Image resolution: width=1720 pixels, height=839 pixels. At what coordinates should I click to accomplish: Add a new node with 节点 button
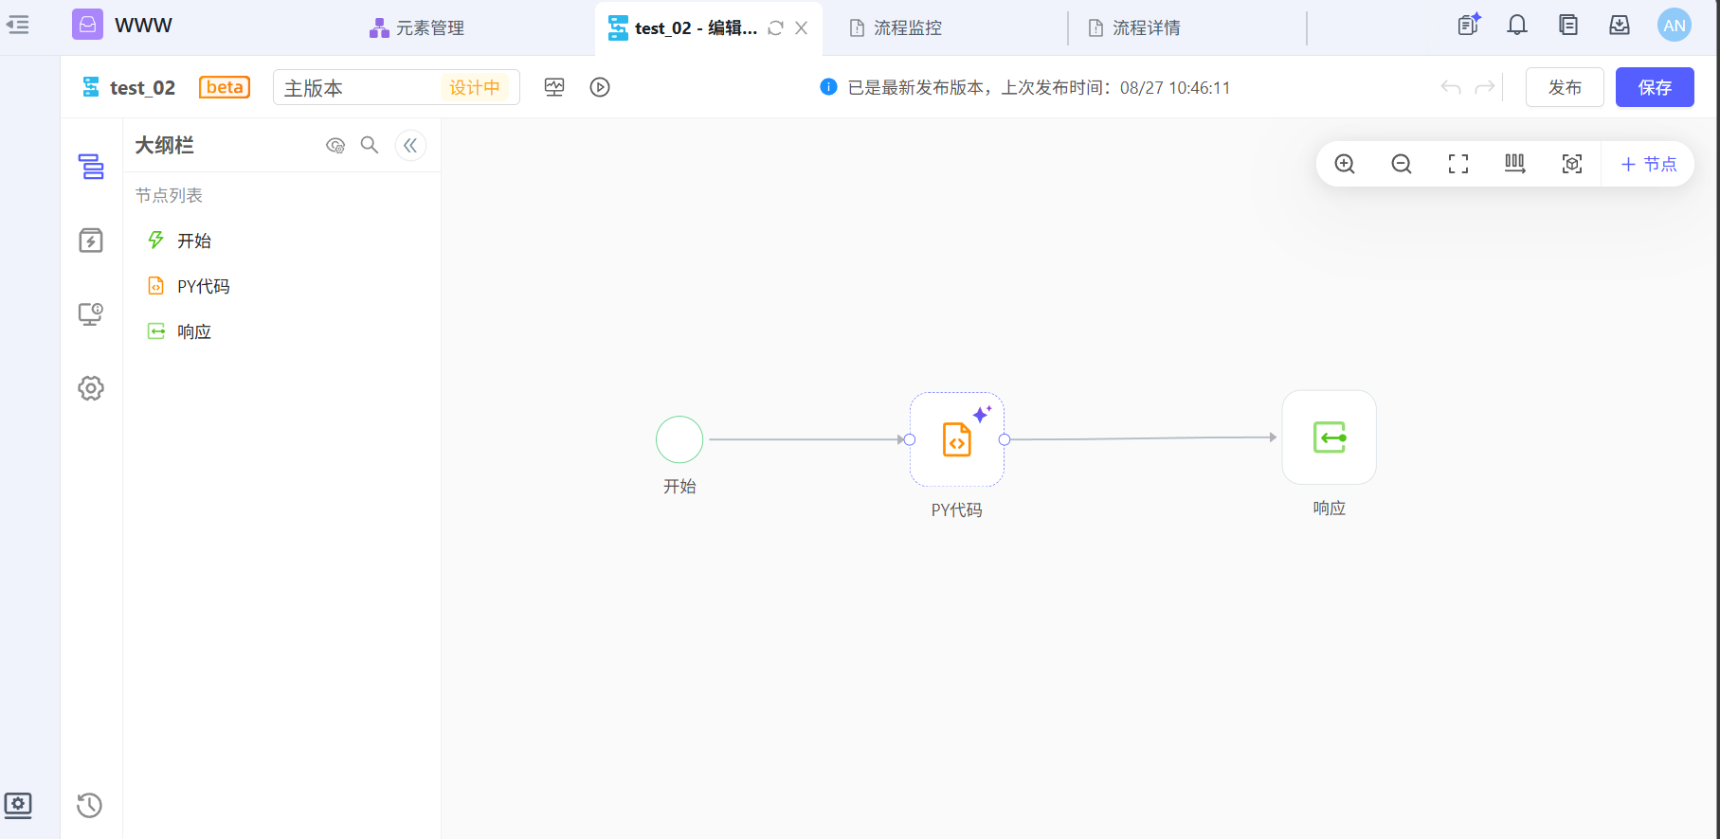(1648, 164)
